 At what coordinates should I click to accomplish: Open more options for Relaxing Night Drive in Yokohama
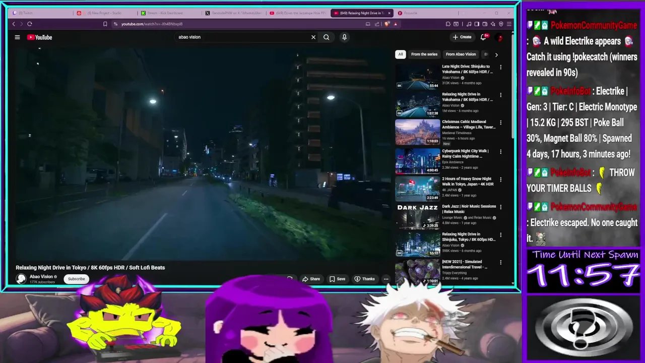click(500, 95)
